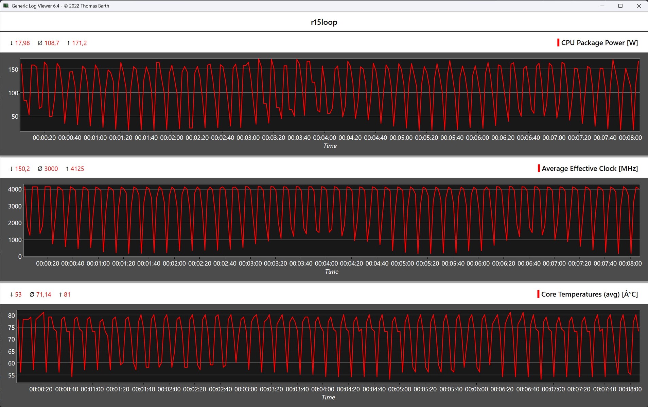Image resolution: width=648 pixels, height=407 pixels.
Task: Click the average symbol beside 71,14
Action: (x=32, y=295)
